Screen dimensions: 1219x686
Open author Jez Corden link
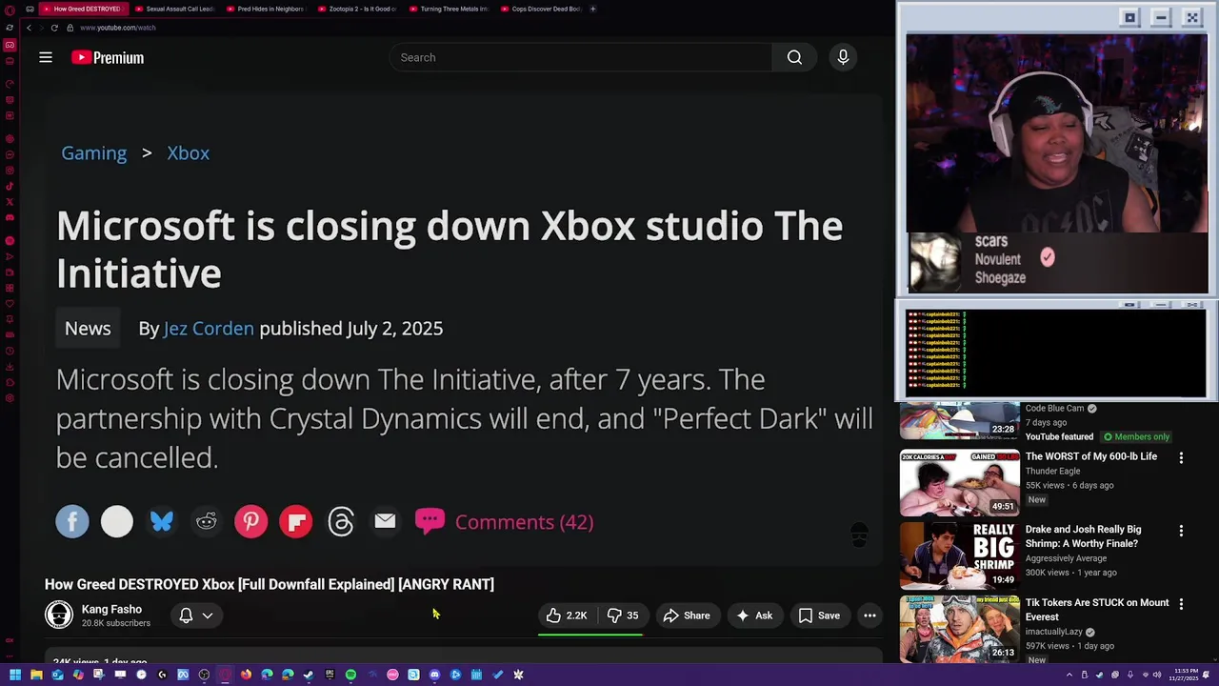coord(209,328)
